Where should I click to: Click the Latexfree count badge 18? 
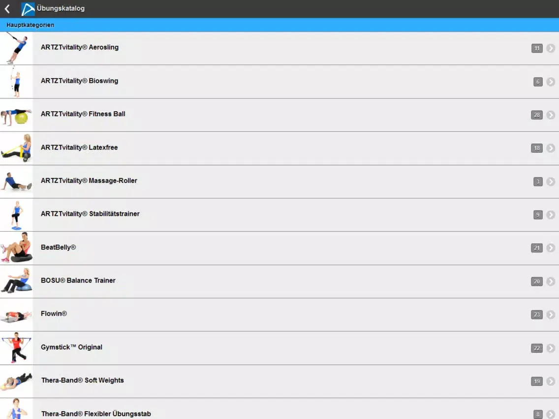tap(537, 148)
